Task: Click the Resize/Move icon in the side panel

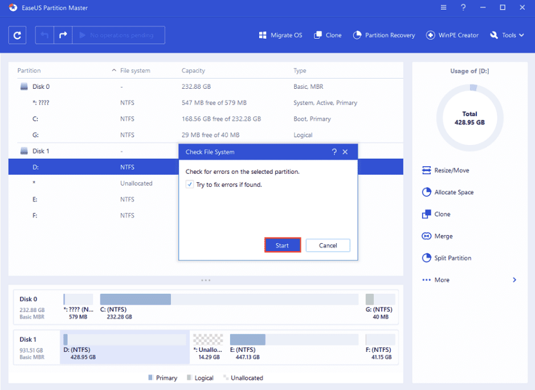Action: pyautogui.click(x=427, y=170)
